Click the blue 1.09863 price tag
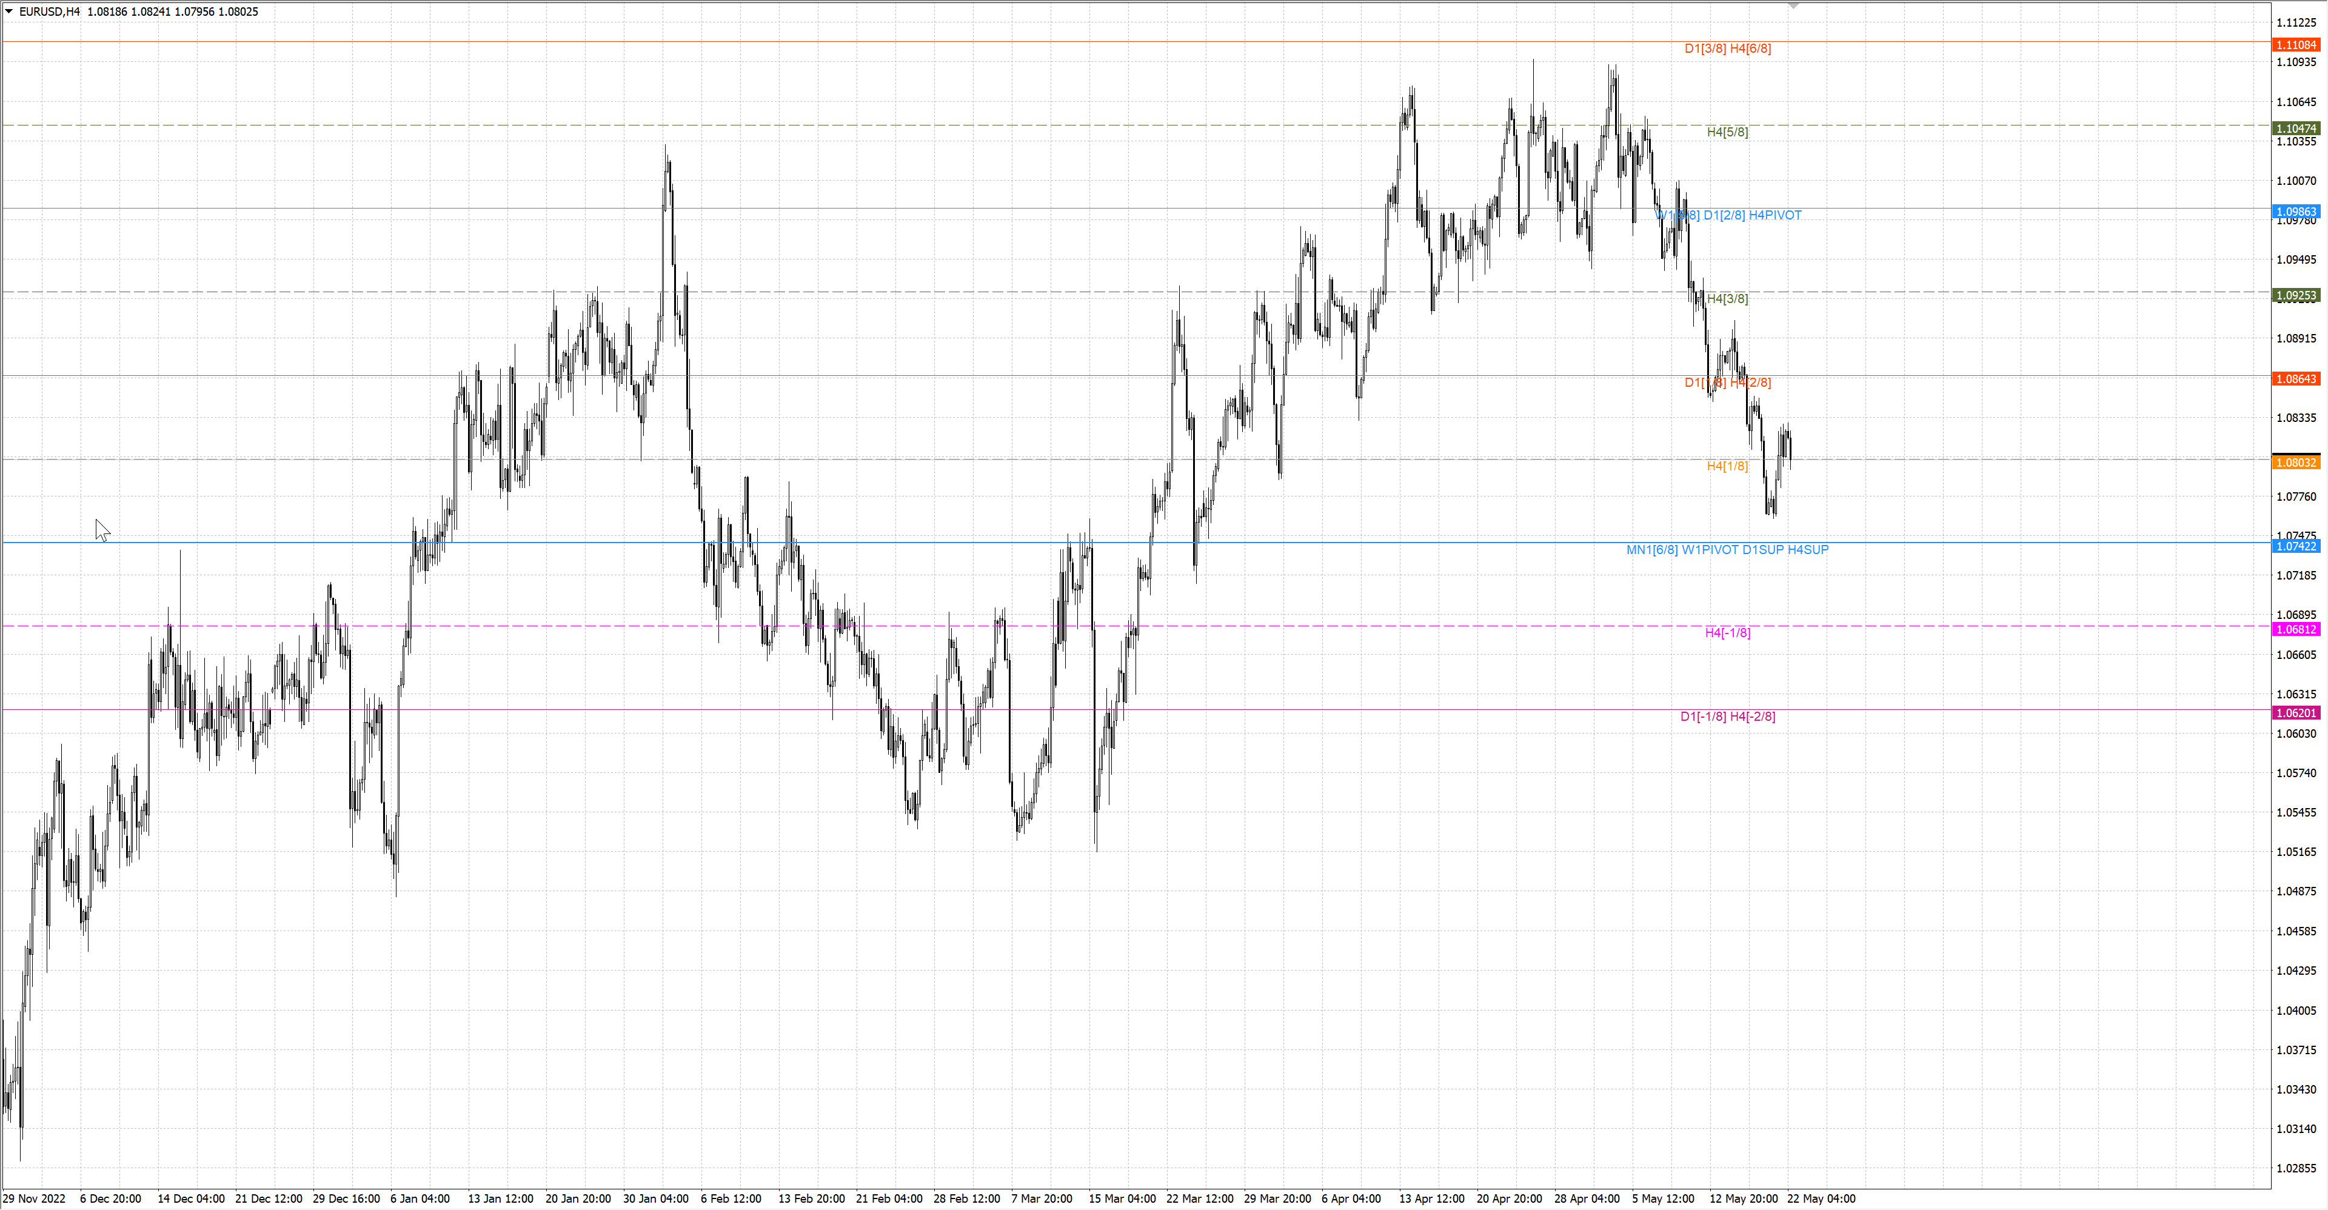 2295,212
